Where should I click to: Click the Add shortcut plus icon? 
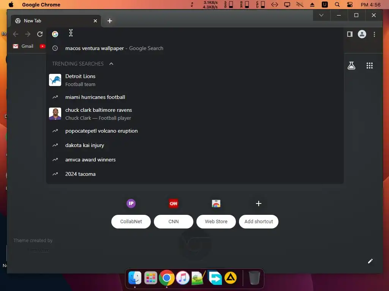(258, 203)
